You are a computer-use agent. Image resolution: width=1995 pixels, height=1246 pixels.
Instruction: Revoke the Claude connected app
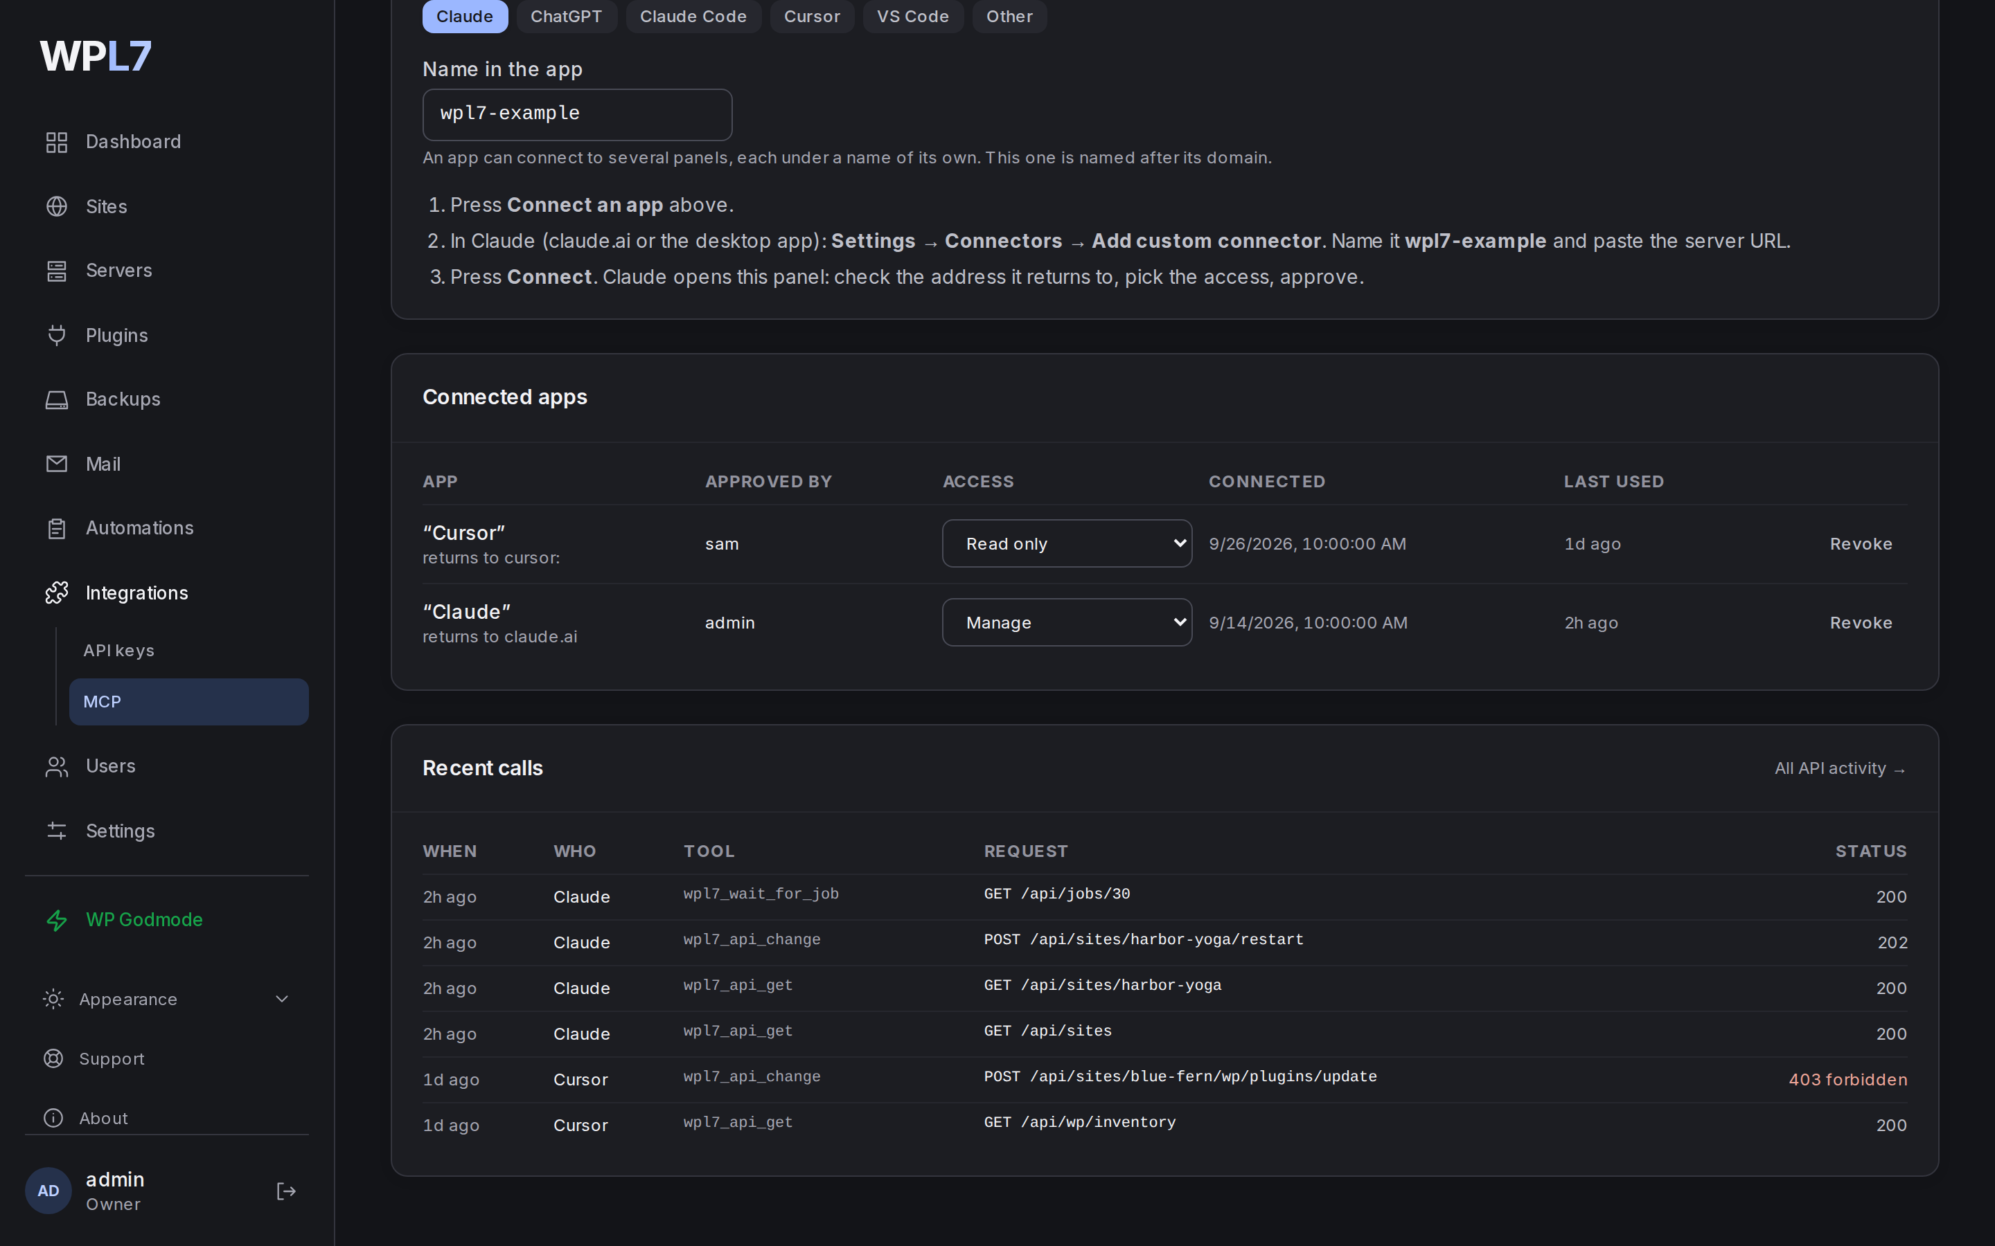tap(1861, 623)
